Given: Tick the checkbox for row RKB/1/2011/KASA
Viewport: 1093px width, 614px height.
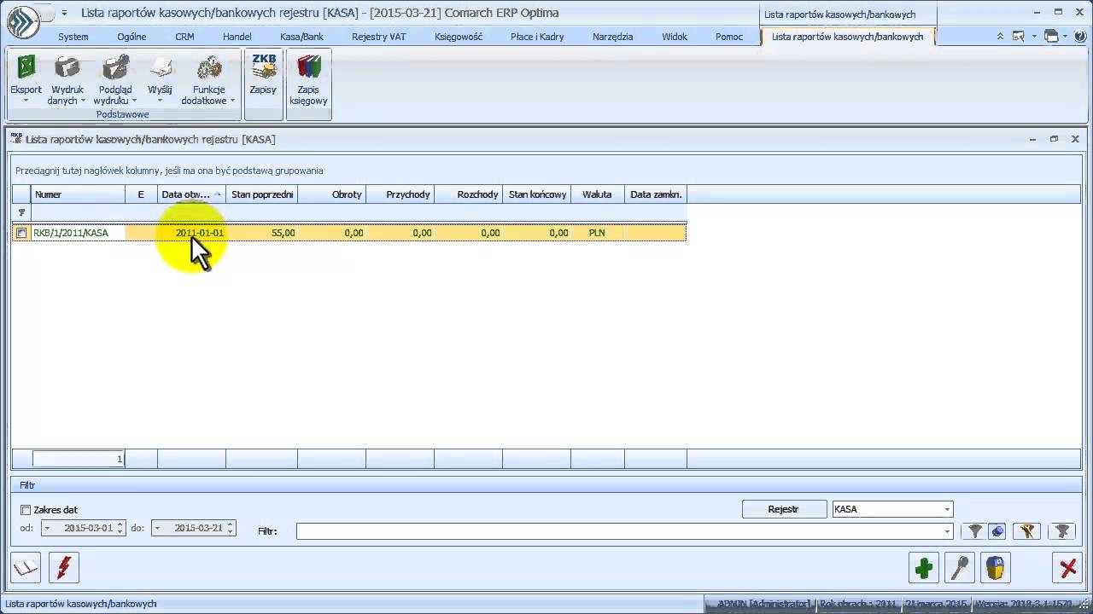Looking at the screenshot, I should [x=21, y=233].
